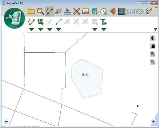Image resolution: width=159 pixels, height=128 pixels.
Task: Click the world map icon
Action: click(131, 11)
